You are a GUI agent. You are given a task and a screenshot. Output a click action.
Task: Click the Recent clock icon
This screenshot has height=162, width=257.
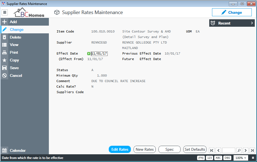[x=213, y=23]
